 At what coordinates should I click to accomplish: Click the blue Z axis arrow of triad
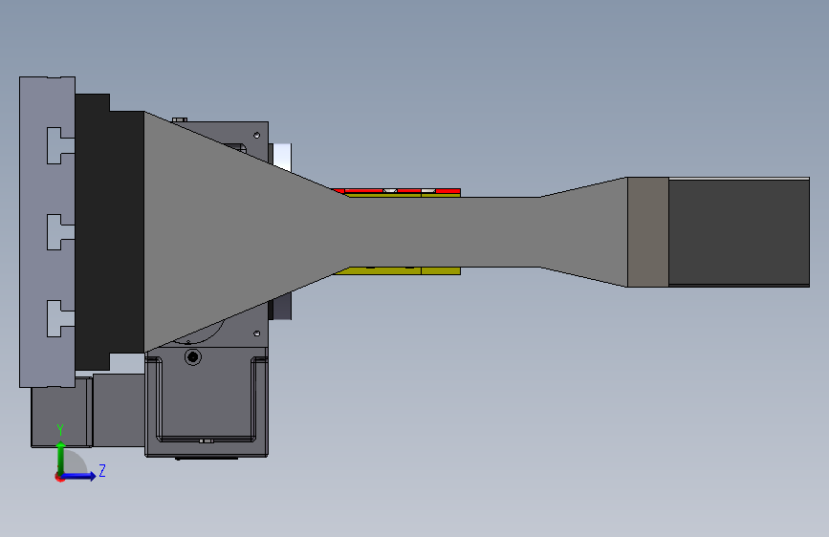click(x=79, y=476)
